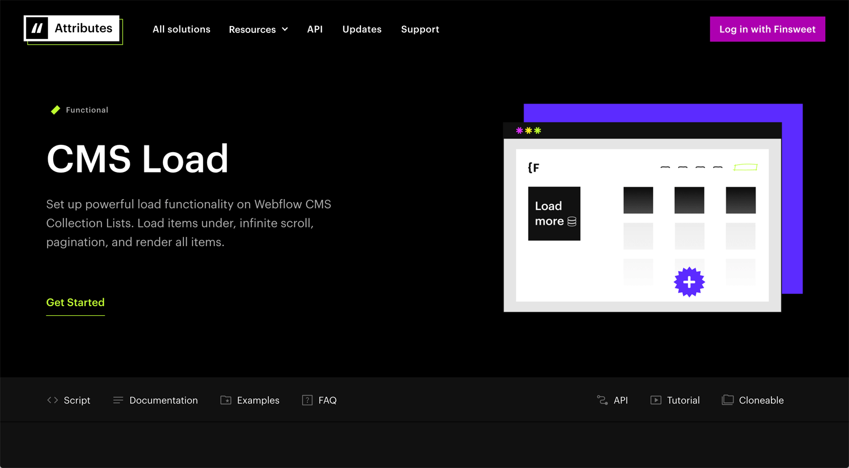
Task: Open the Tutorial link
Action: 675,400
